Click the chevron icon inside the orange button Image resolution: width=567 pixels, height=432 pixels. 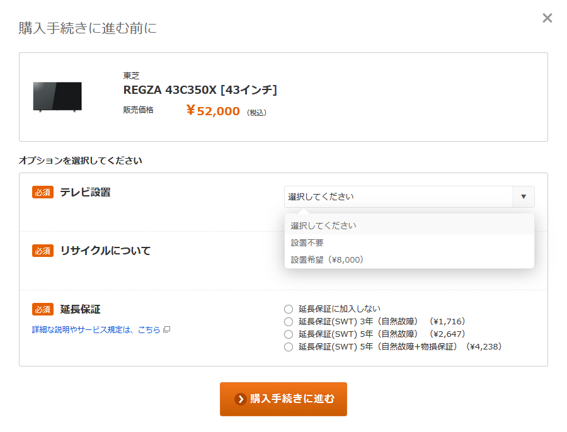click(x=240, y=399)
